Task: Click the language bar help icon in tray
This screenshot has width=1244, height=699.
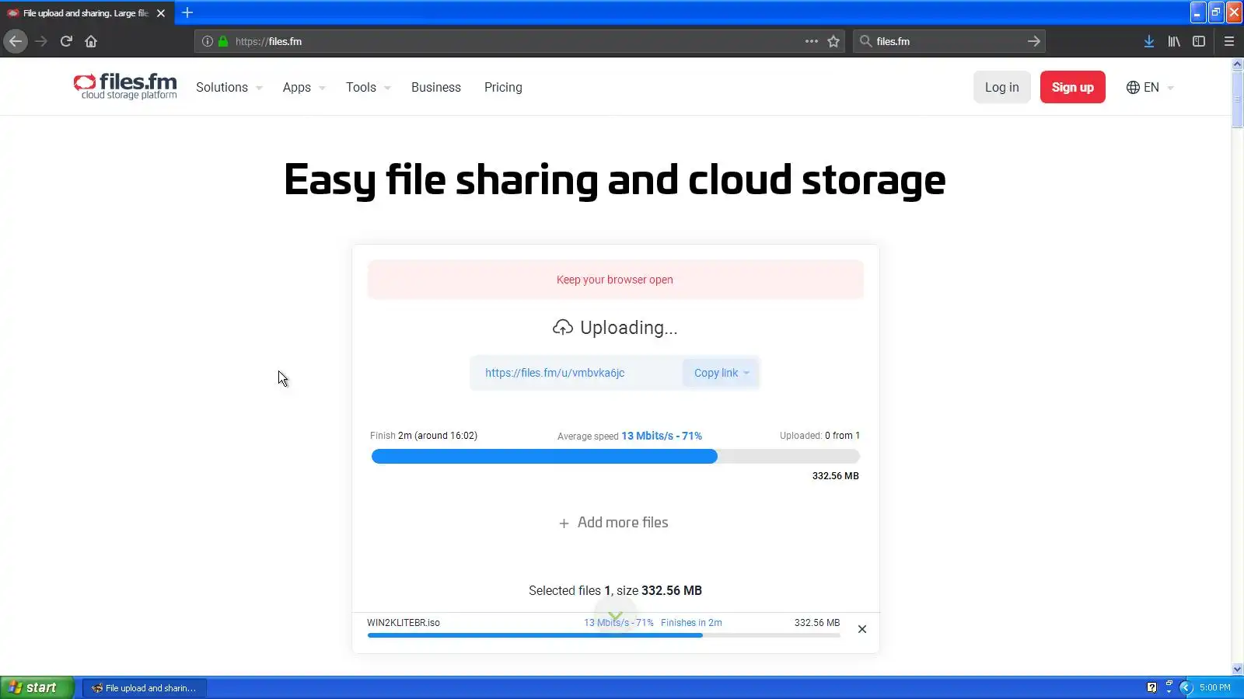Action: point(1152,687)
